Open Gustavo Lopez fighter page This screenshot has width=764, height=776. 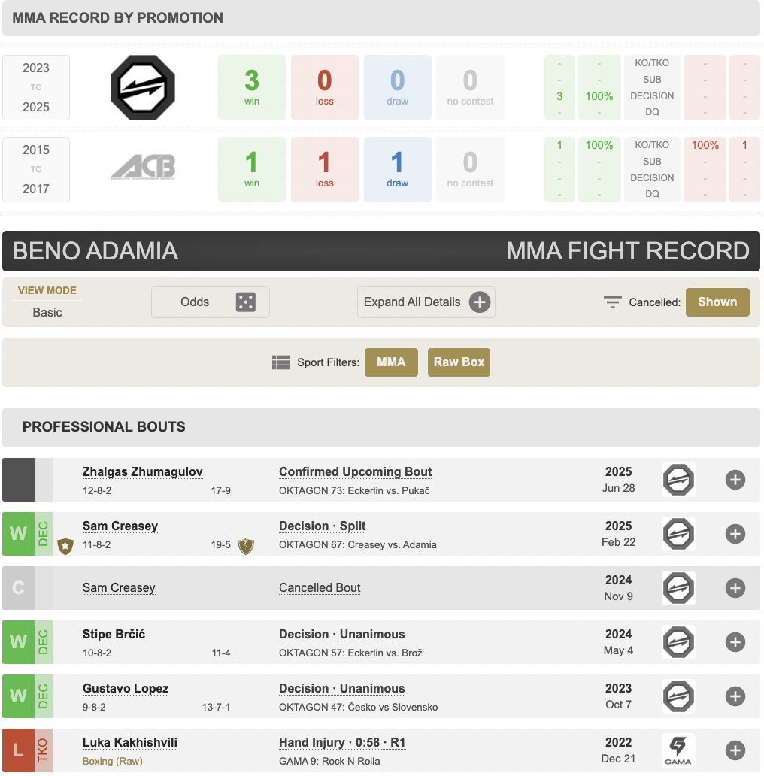pyautogui.click(x=125, y=689)
